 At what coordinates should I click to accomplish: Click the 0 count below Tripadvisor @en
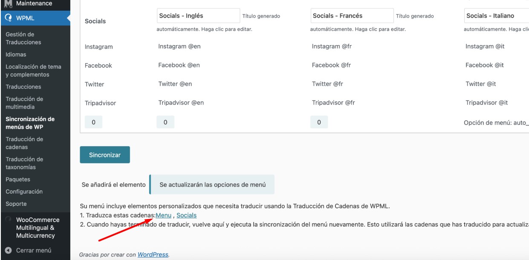165,122
